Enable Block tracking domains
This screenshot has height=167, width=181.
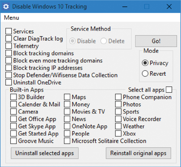point(8,53)
